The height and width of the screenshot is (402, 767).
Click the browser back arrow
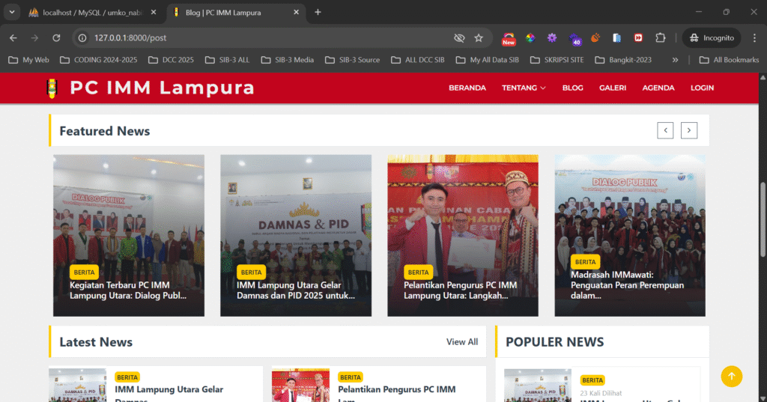tap(13, 37)
